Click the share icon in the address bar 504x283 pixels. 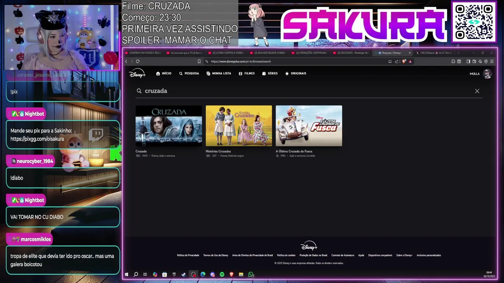pyautogui.click(x=397, y=61)
